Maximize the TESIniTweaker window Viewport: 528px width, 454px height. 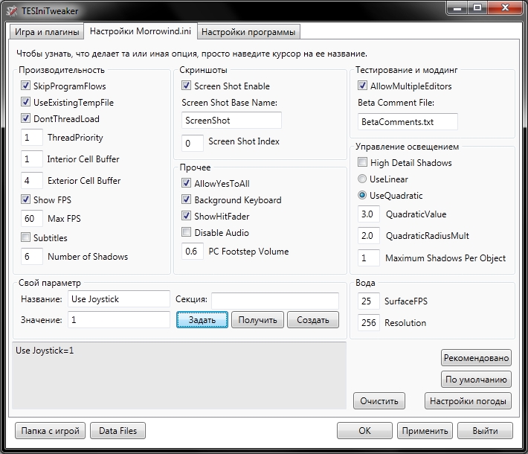[477, 8]
